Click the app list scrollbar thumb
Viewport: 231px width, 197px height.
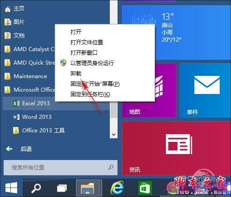[x=114, y=109]
